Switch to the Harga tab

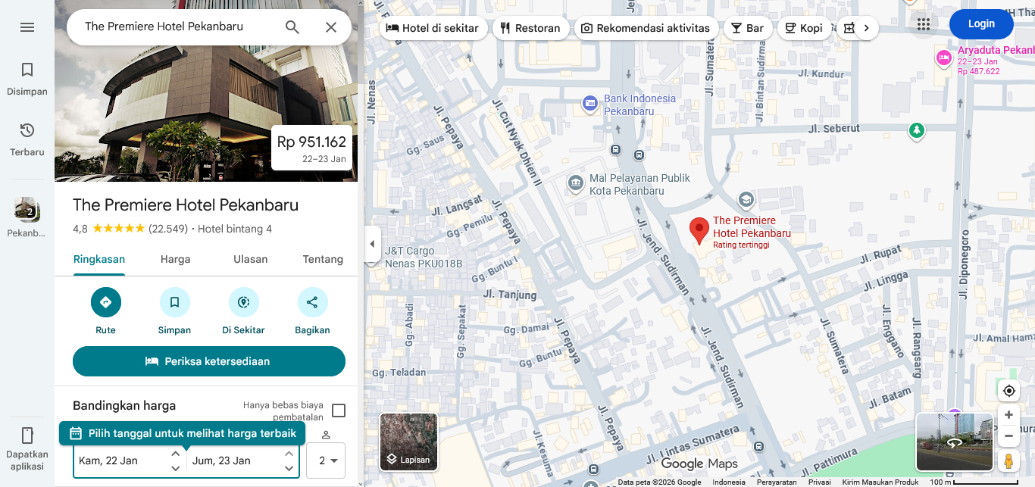point(175,259)
